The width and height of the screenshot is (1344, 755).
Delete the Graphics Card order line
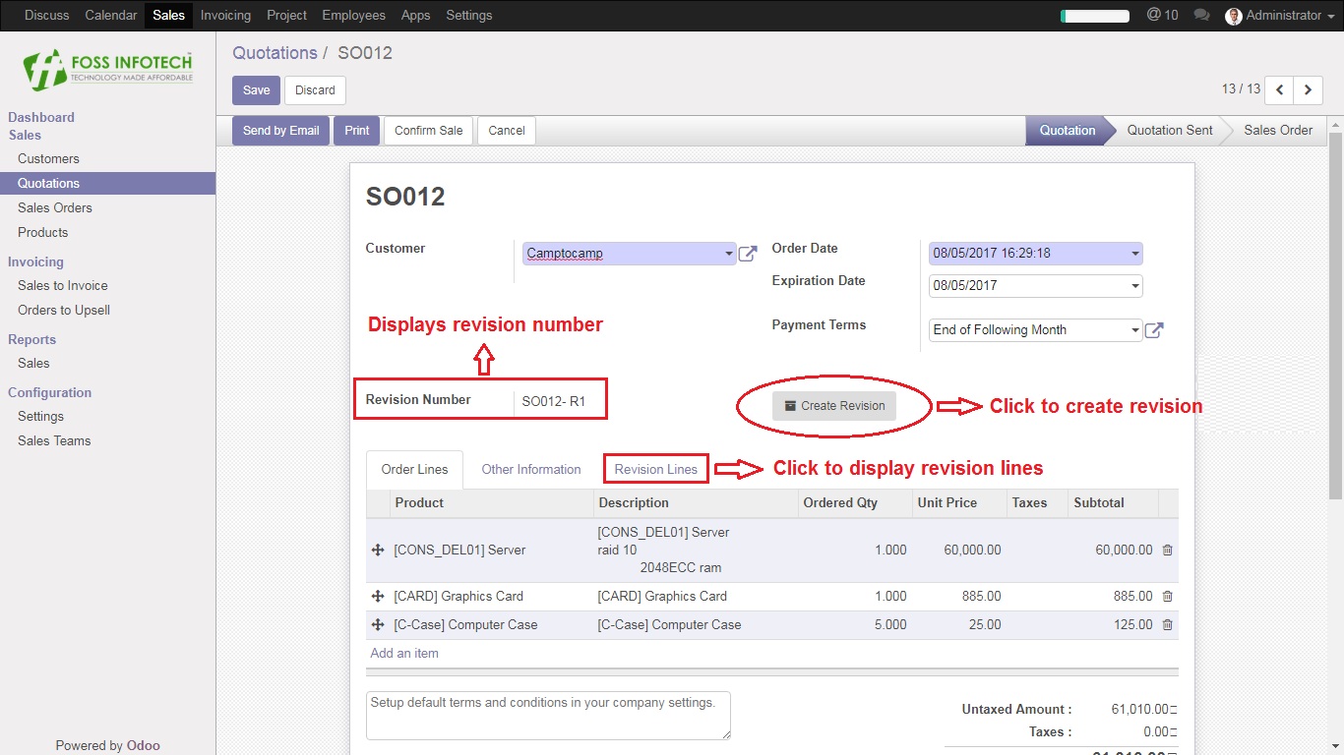(1168, 597)
